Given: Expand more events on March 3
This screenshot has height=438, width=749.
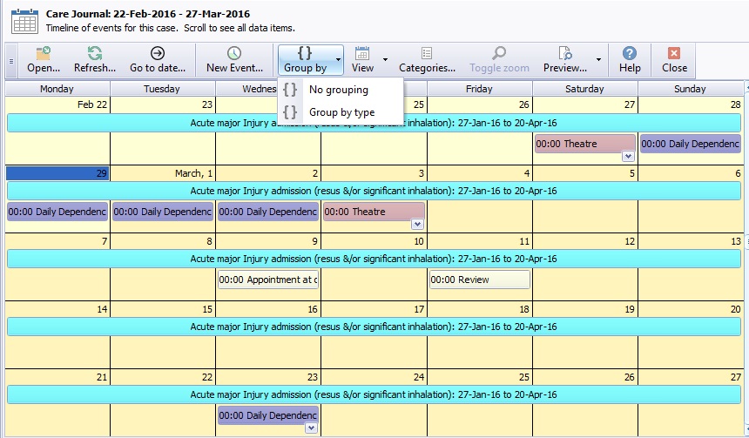Looking at the screenshot, I should tap(417, 225).
